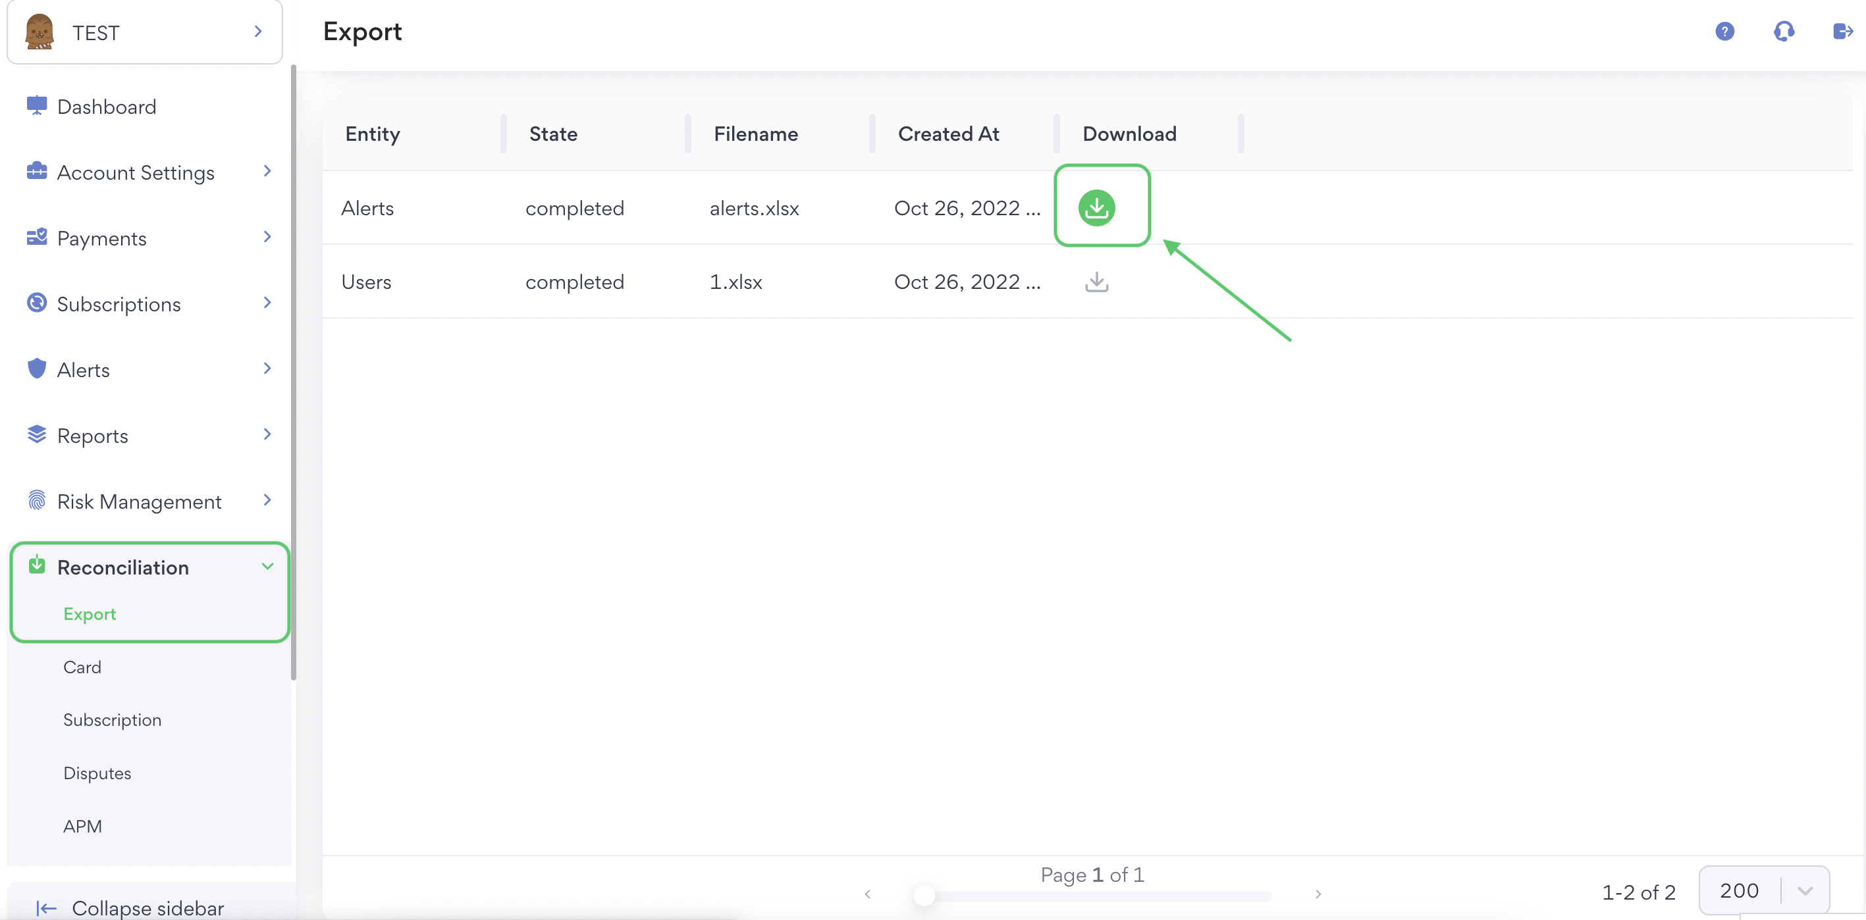Open the help question mark icon
1866x920 pixels.
(x=1724, y=31)
